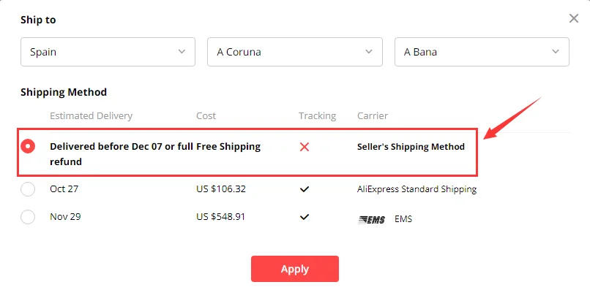Viewport: 590px width, 301px height.
Task: Click the Seller's Shipping Method carrier text
Action: pyautogui.click(x=411, y=147)
